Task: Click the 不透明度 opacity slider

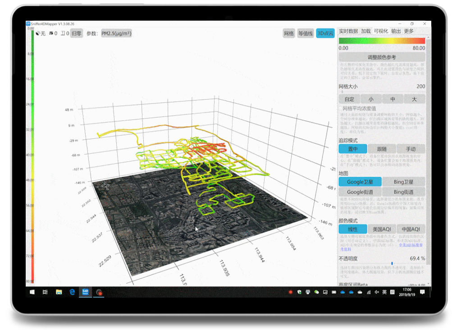Action: coord(392,263)
